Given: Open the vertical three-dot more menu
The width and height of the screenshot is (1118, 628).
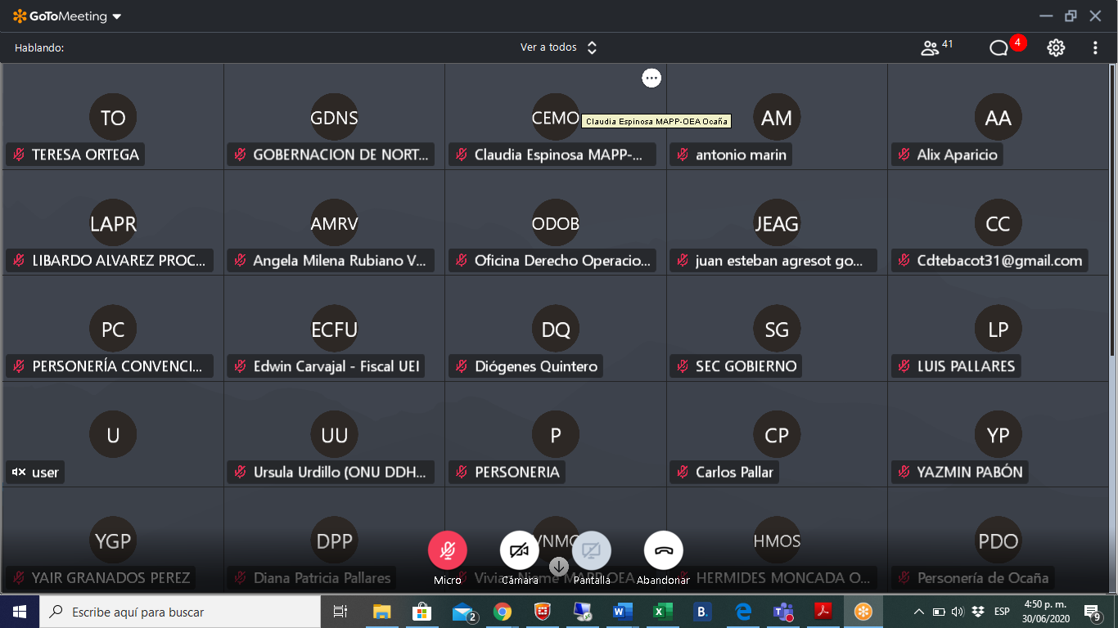Looking at the screenshot, I should pyautogui.click(x=1095, y=47).
